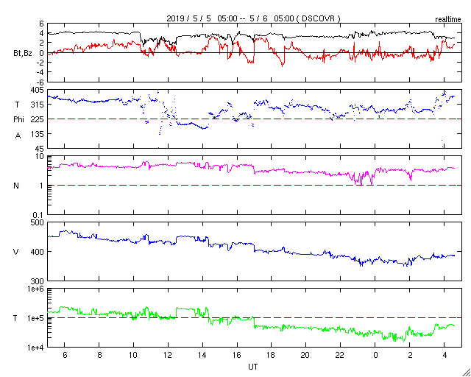
Task: Click the "500" tick on the V axis
Action: [38, 222]
